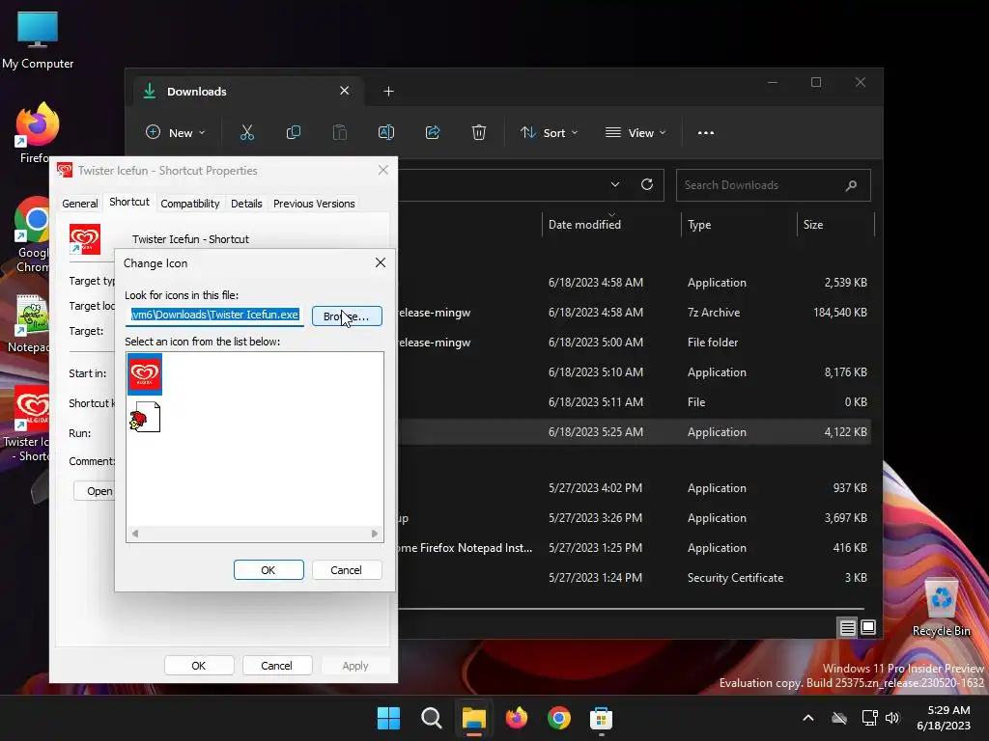
Task: Click OK in Shortcut Properties window
Action: (x=199, y=666)
